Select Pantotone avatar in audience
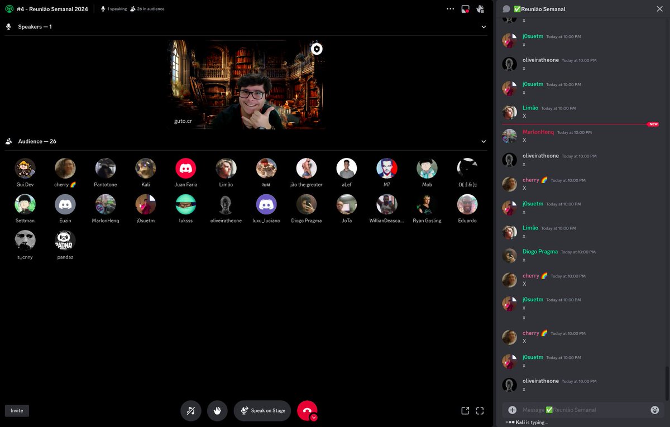 coord(106,169)
